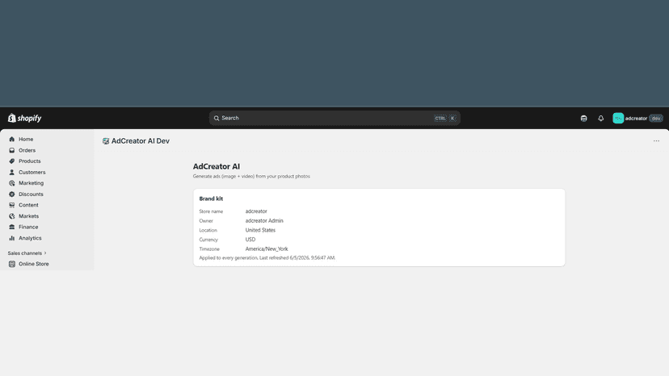
Task: Click the Shopify logo
Action: (x=24, y=118)
